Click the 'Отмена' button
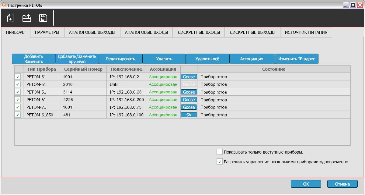 342,184
